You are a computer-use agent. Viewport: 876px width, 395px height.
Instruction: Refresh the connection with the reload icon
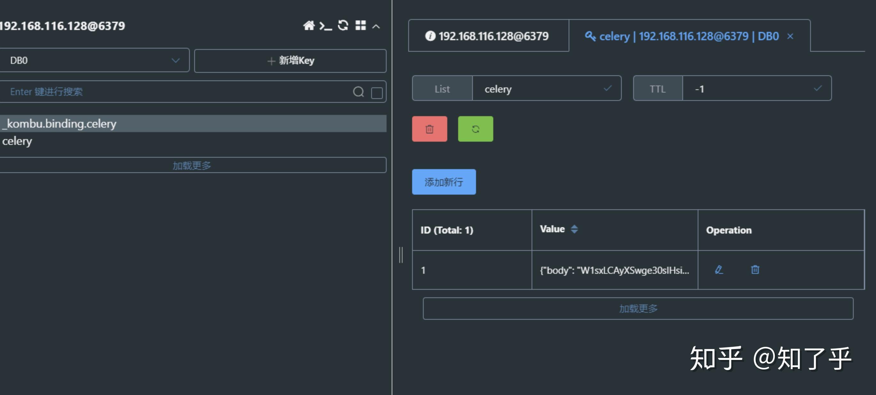343,26
